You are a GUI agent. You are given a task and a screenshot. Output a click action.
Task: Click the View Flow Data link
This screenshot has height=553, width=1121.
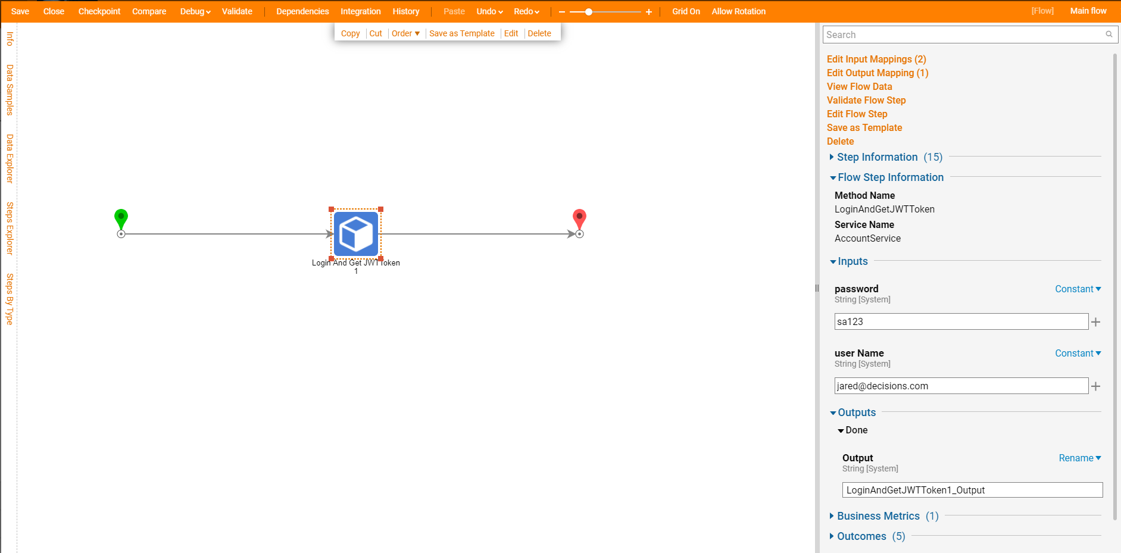pos(859,86)
